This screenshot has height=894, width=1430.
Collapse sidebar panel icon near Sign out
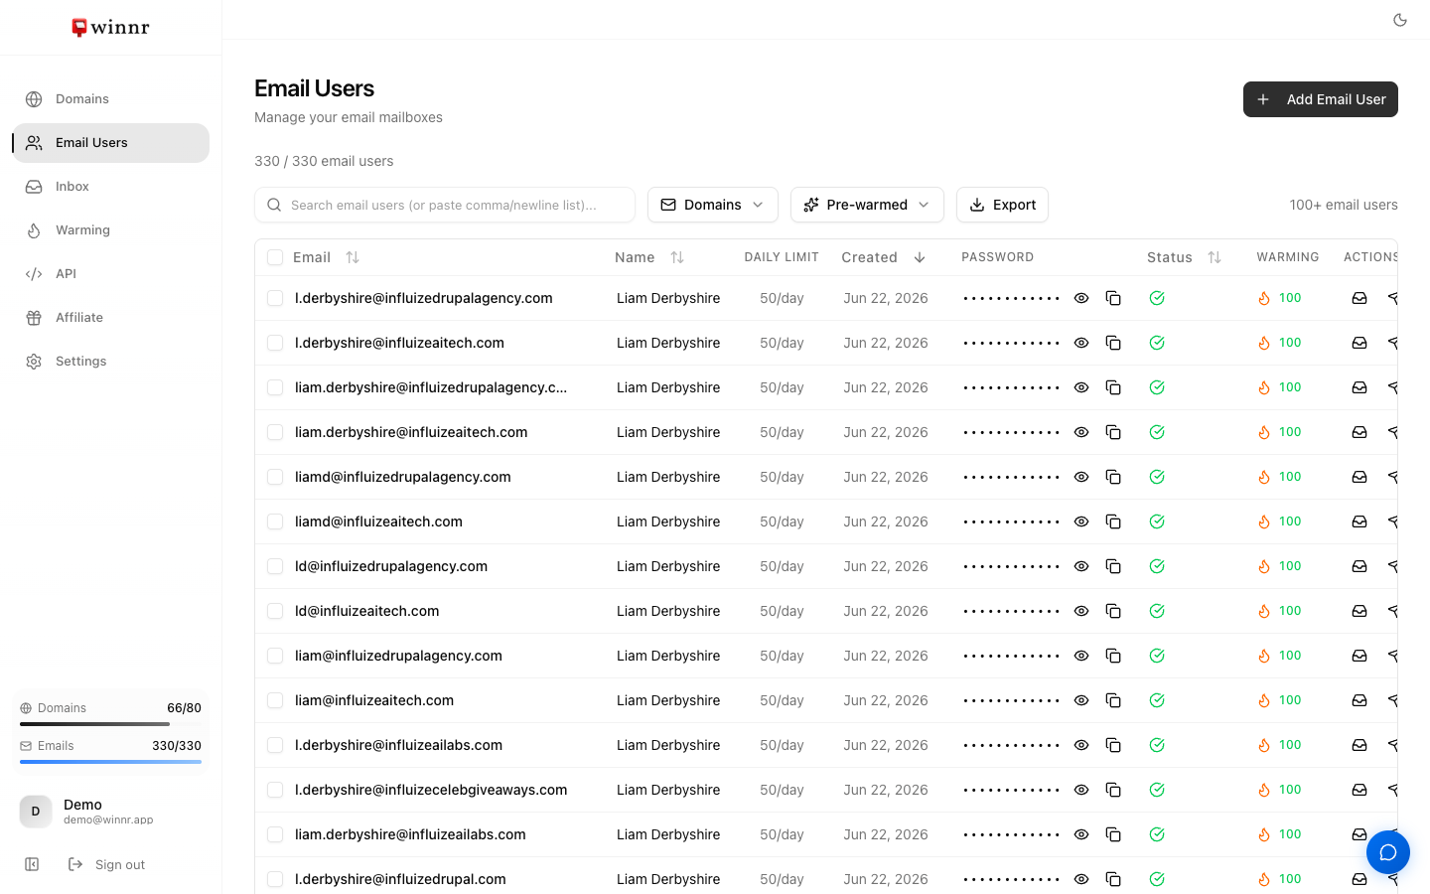pos(32,864)
